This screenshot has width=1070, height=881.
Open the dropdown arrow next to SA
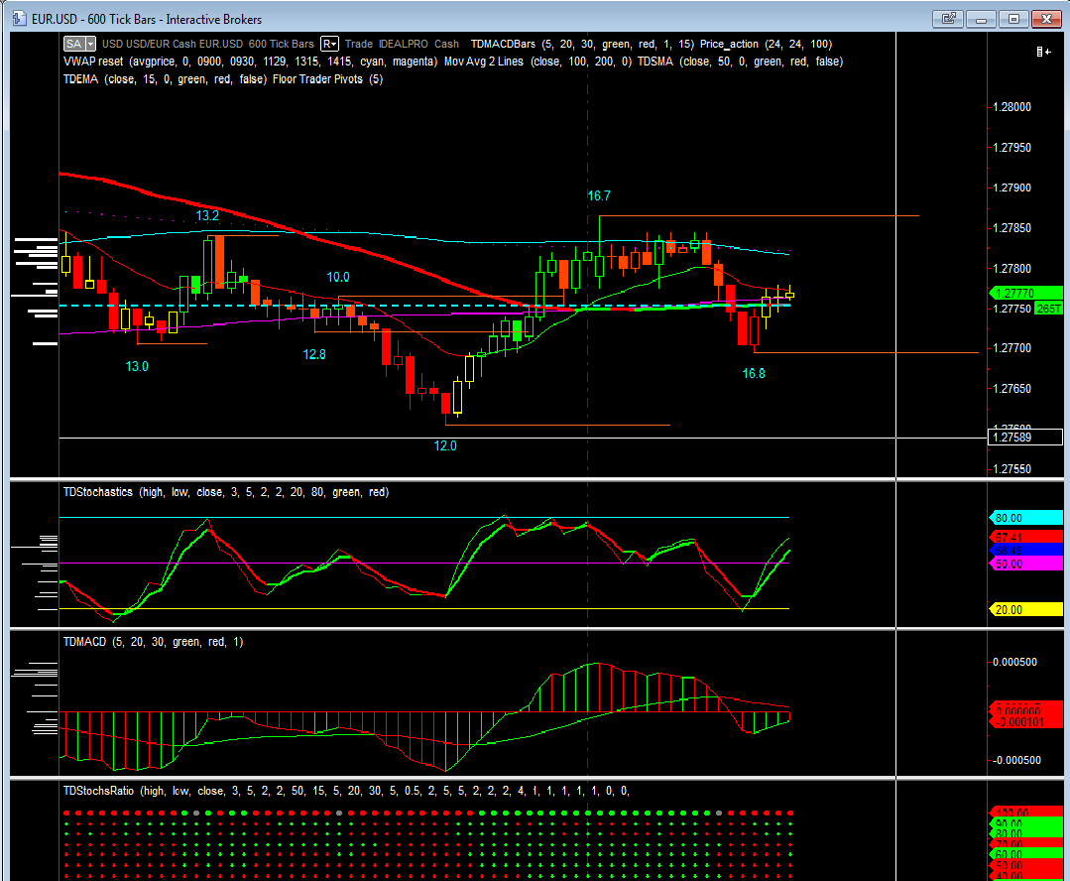pyautogui.click(x=91, y=44)
